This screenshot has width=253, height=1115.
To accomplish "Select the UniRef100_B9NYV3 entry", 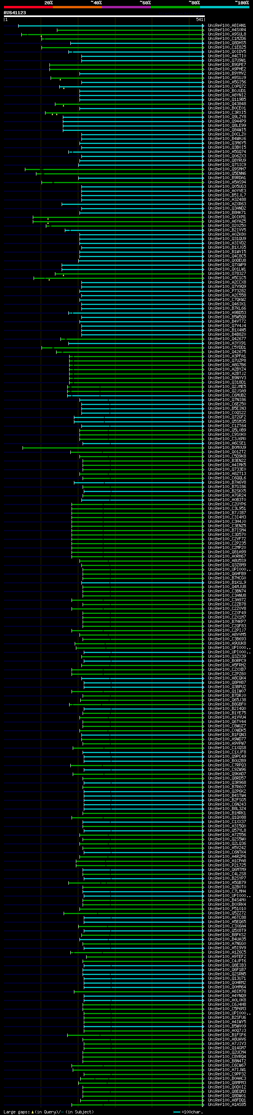I will (x=227, y=378).
